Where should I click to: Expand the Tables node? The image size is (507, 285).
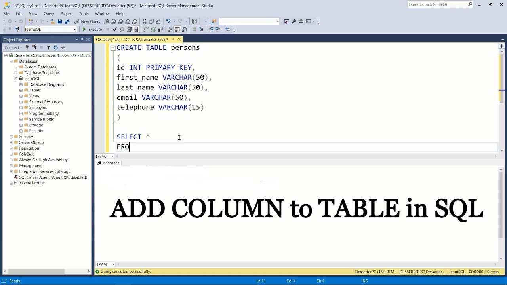click(21, 90)
